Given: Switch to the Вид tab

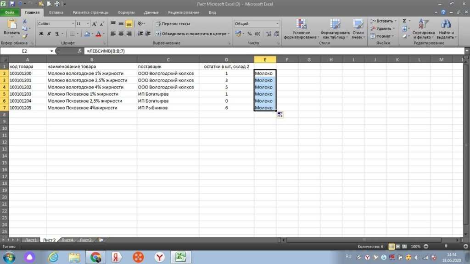Looking at the screenshot, I should click(212, 12).
